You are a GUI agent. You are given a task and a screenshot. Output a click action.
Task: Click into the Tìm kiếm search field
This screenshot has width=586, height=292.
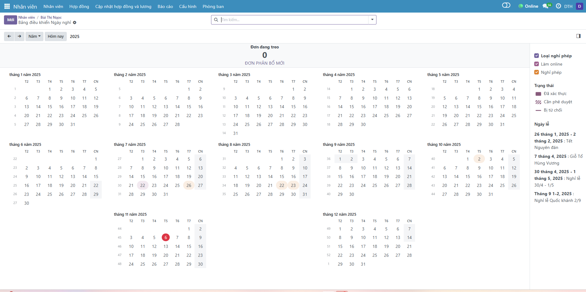(x=294, y=20)
